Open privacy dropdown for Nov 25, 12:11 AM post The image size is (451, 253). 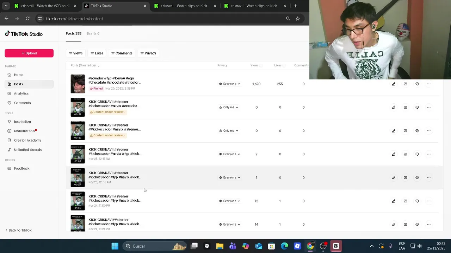[230, 154]
